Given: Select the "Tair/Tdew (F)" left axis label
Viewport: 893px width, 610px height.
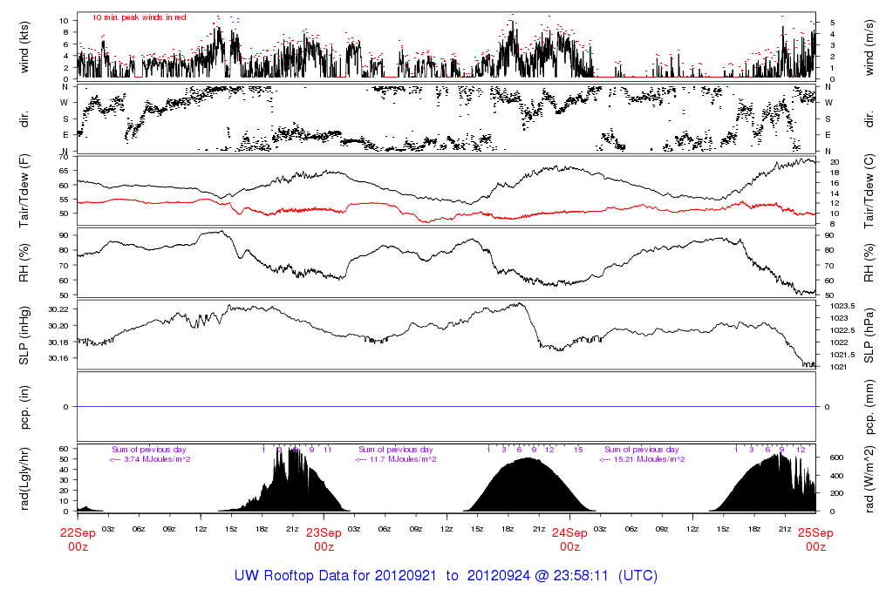Looking at the screenshot, I should 26,190.
